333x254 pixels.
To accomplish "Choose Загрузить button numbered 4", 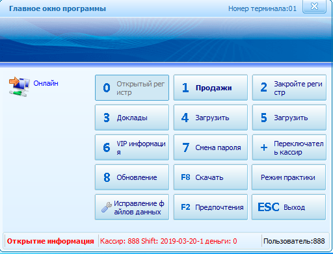I will coord(211,118).
